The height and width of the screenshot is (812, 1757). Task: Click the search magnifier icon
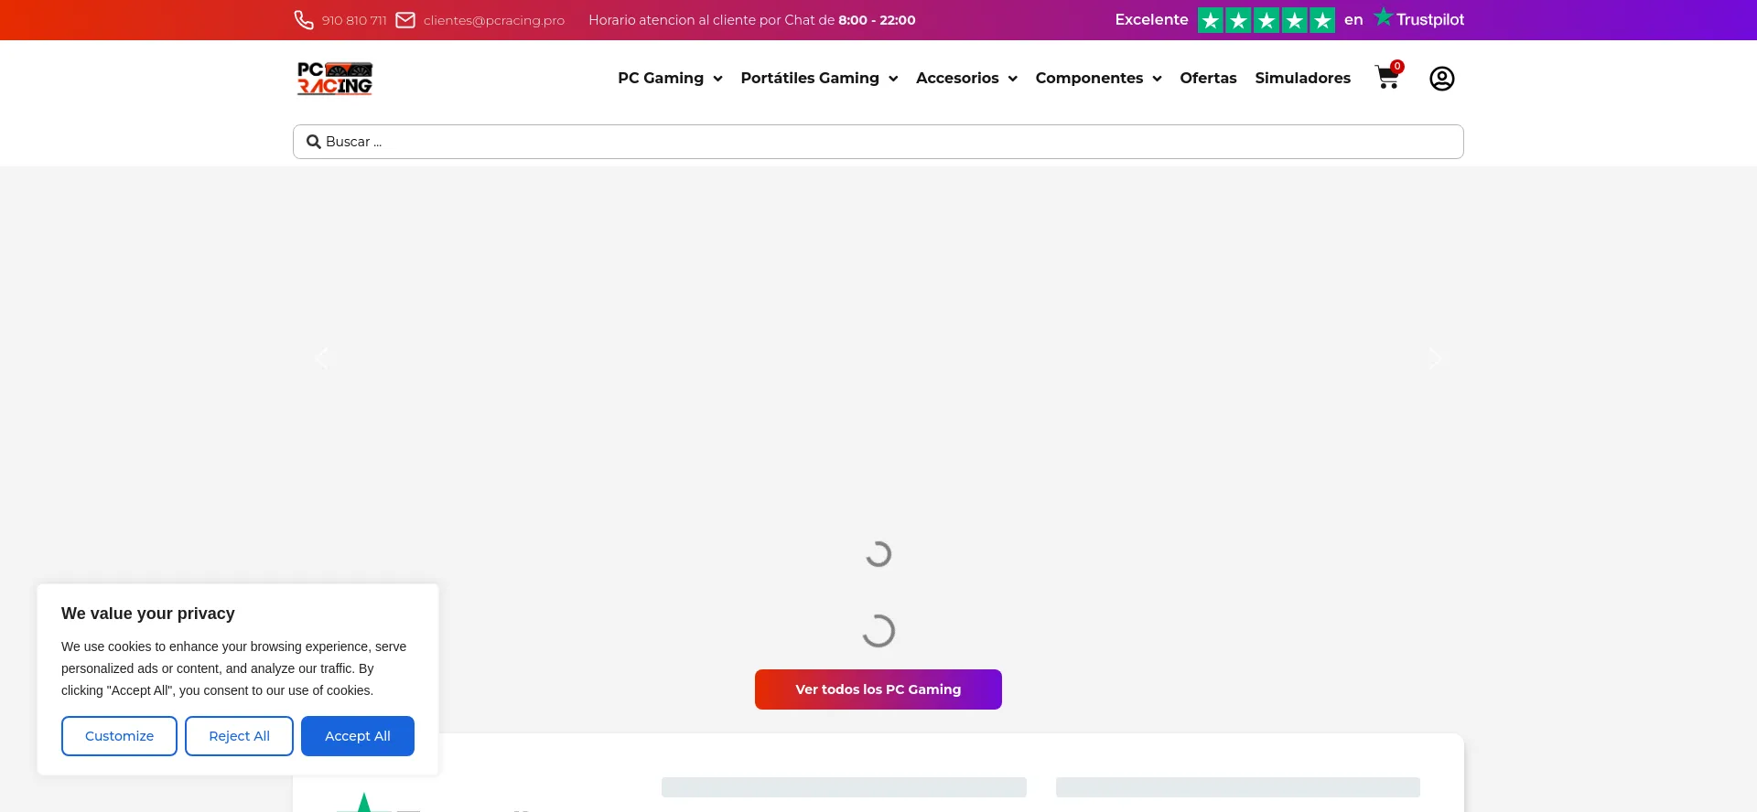[x=313, y=142]
